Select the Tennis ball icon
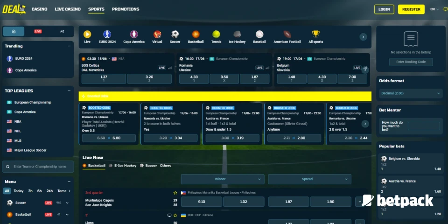The width and height of the screenshot is (448, 224). [216, 35]
